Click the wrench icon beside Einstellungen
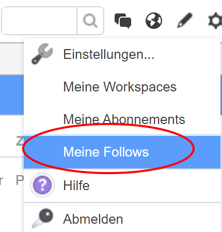The height and width of the screenshot is (232, 222). (x=42, y=54)
